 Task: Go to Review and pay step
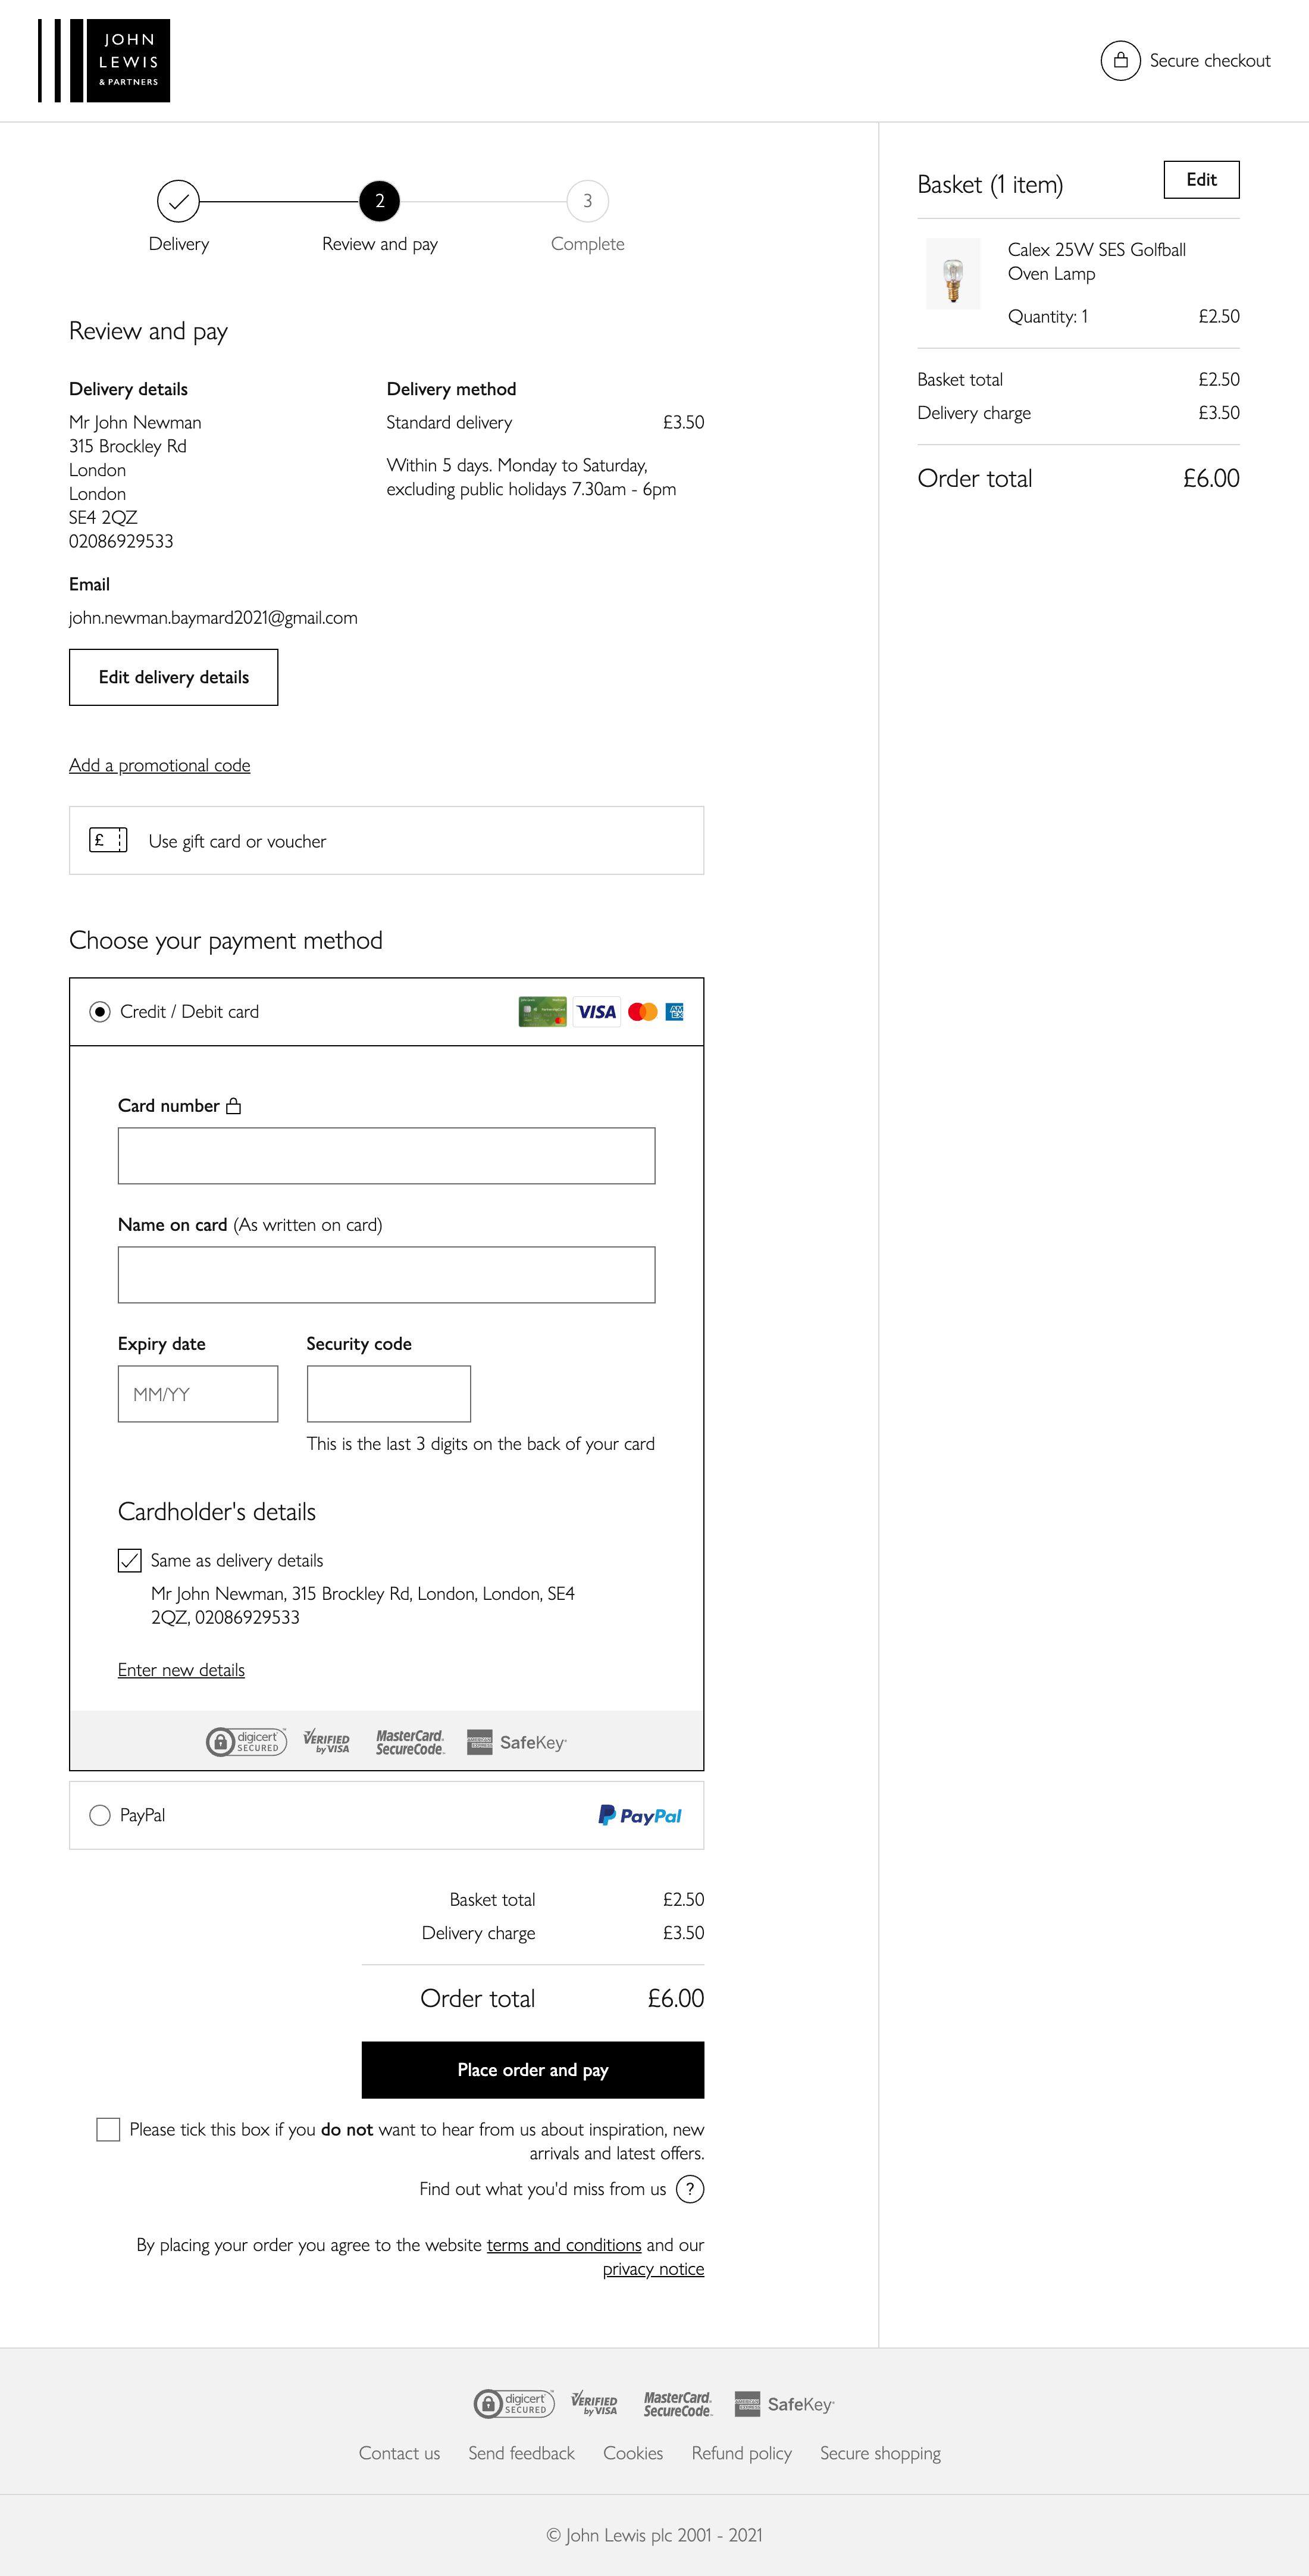pyautogui.click(x=380, y=201)
